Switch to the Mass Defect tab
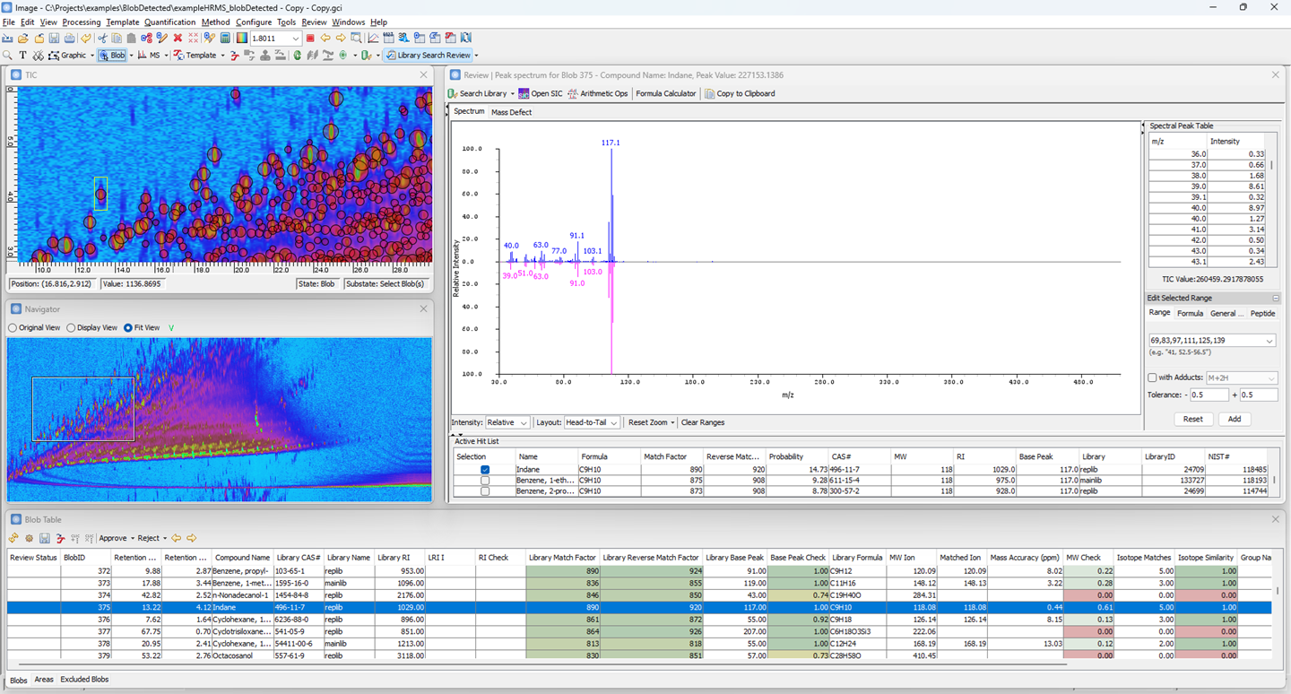This screenshot has width=1291, height=694. [x=511, y=112]
